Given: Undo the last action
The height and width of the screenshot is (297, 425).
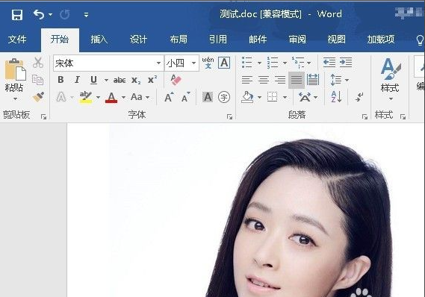Looking at the screenshot, I should point(39,15).
